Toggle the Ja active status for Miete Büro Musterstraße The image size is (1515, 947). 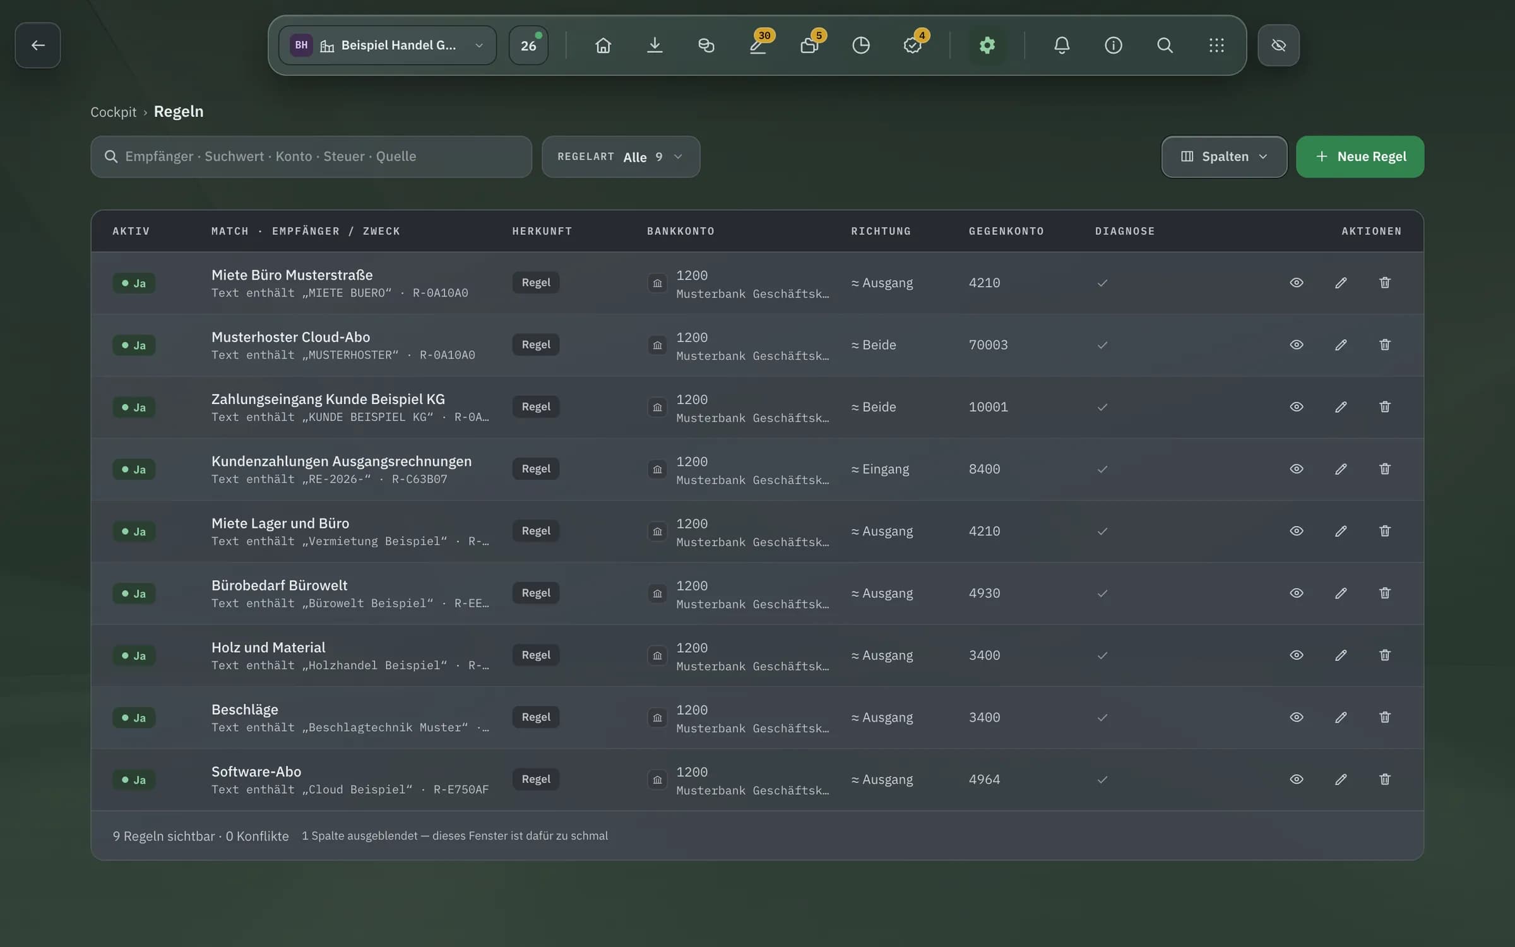tap(134, 283)
